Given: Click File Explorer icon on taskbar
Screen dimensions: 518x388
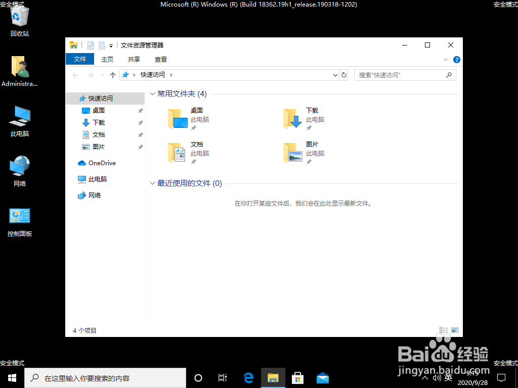Looking at the screenshot, I should 273,378.
